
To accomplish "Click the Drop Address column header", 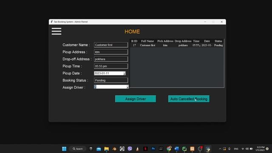I will (x=183, y=41).
